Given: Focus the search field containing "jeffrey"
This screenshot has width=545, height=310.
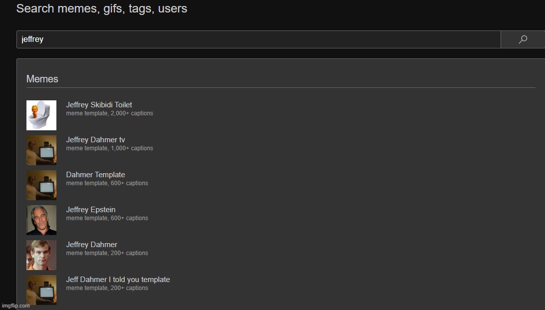Looking at the screenshot, I should (x=259, y=39).
